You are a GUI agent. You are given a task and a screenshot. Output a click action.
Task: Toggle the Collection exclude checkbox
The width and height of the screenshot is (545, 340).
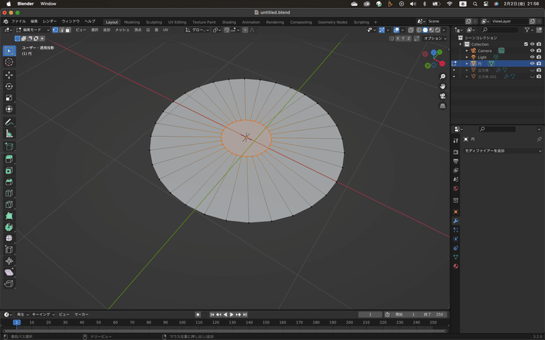[526, 44]
